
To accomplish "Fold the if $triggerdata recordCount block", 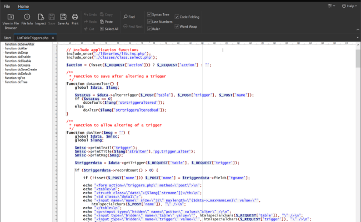I will 57,170.
